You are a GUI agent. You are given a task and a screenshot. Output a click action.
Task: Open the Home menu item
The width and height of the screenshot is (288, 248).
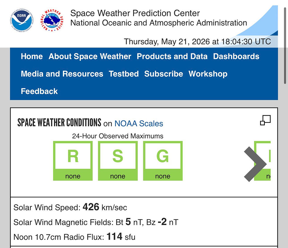(32, 56)
